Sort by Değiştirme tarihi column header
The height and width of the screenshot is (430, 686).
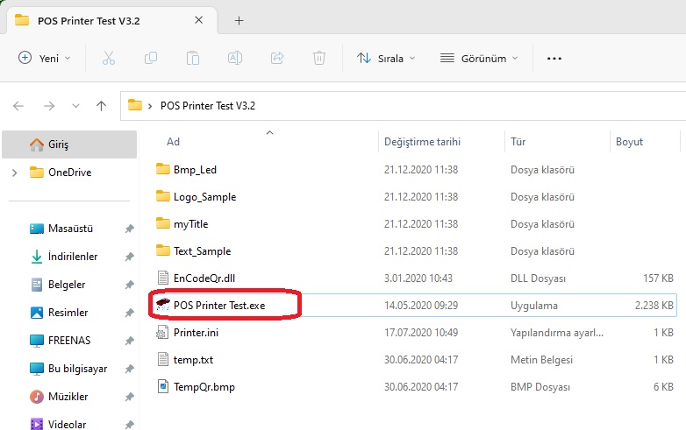coord(422,142)
